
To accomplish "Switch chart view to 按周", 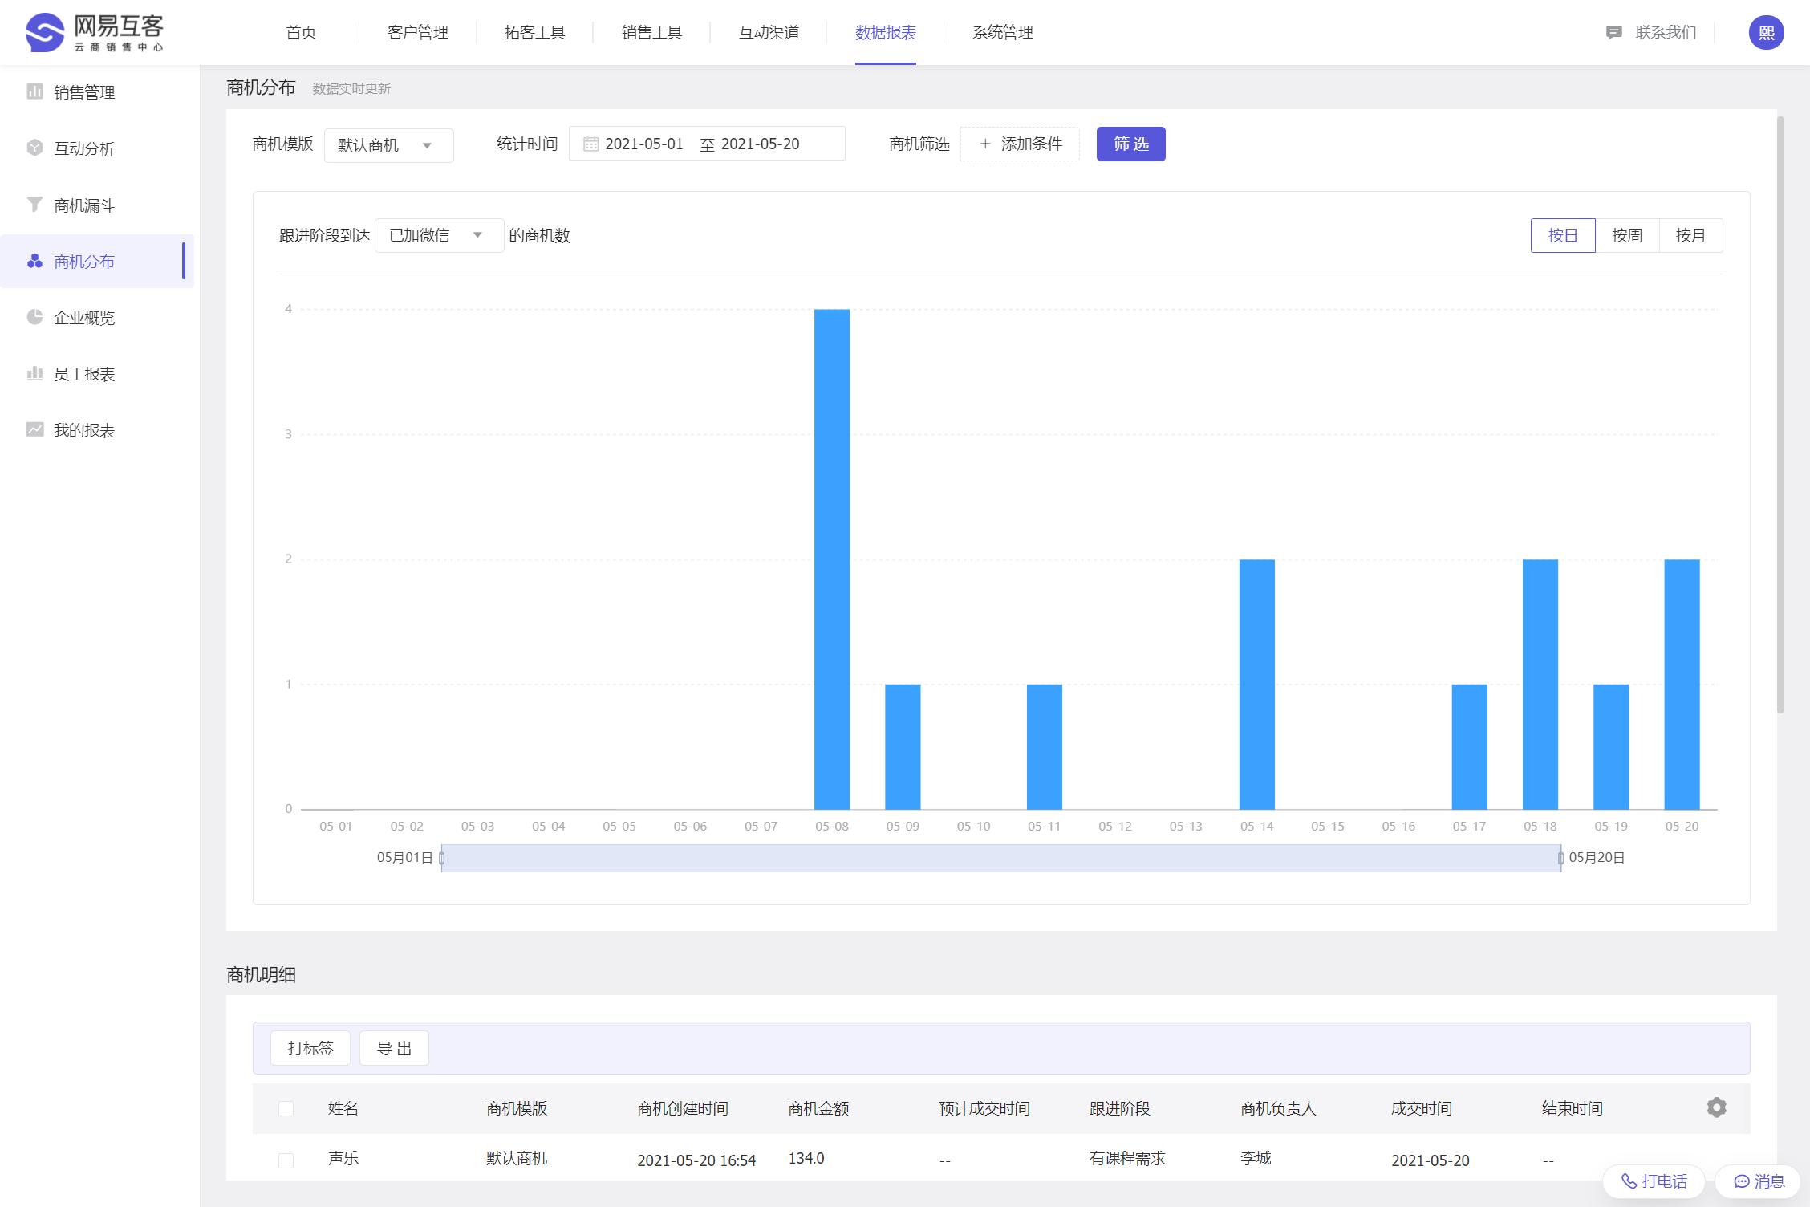I will 1626,235.
